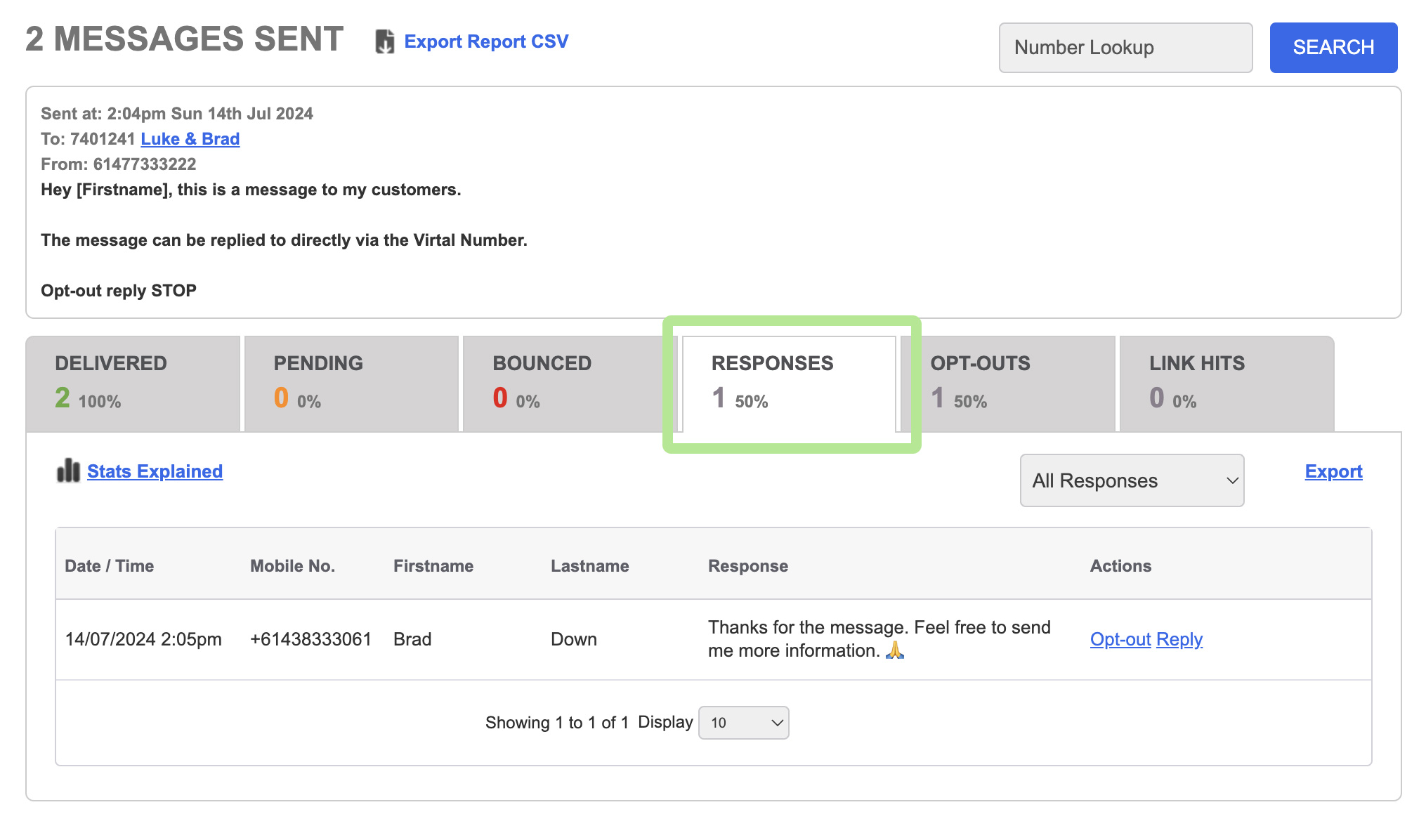This screenshot has height=826, width=1426.
Task: Click the From: 61477333222 sender line
Action: tap(119, 164)
